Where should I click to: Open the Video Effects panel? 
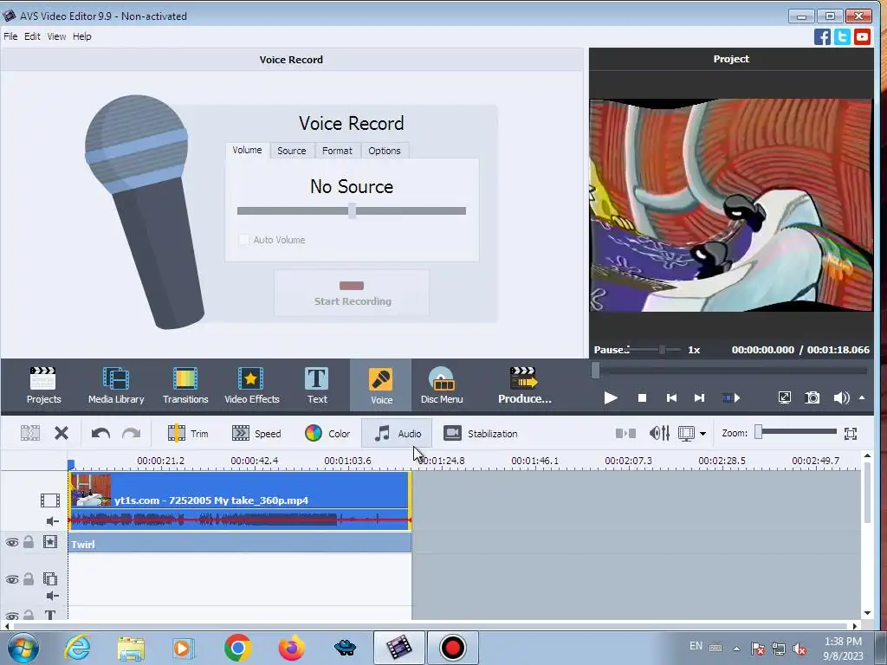click(x=252, y=385)
